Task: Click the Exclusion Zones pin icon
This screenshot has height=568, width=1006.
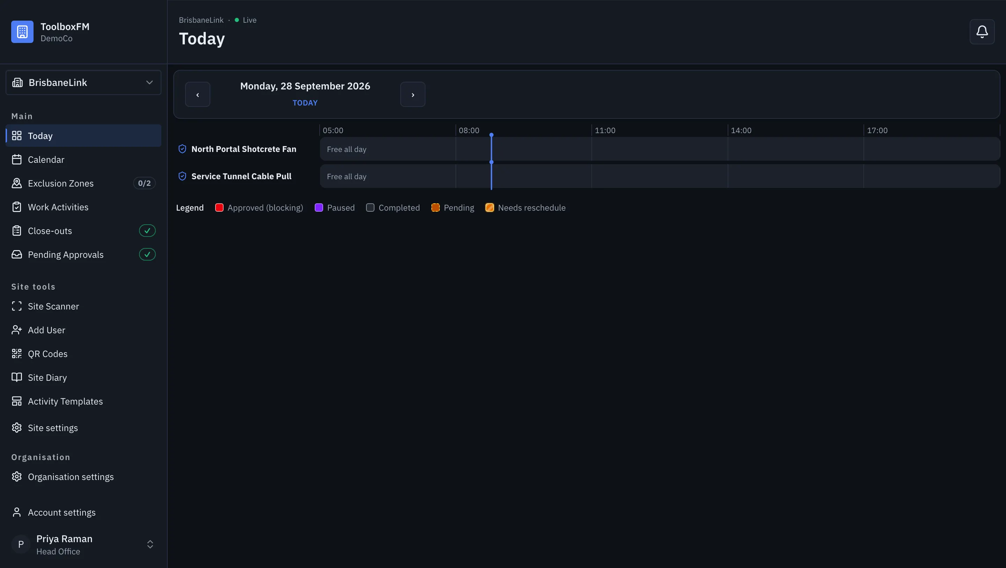Action: (17, 183)
